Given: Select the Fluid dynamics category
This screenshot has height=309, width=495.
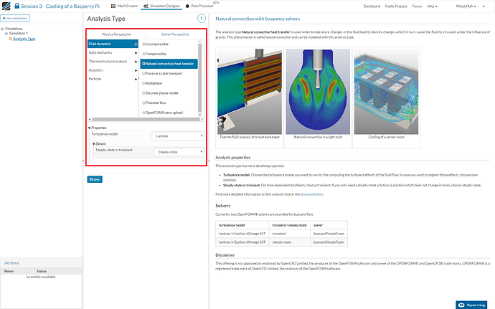Looking at the screenshot, I should [113, 44].
